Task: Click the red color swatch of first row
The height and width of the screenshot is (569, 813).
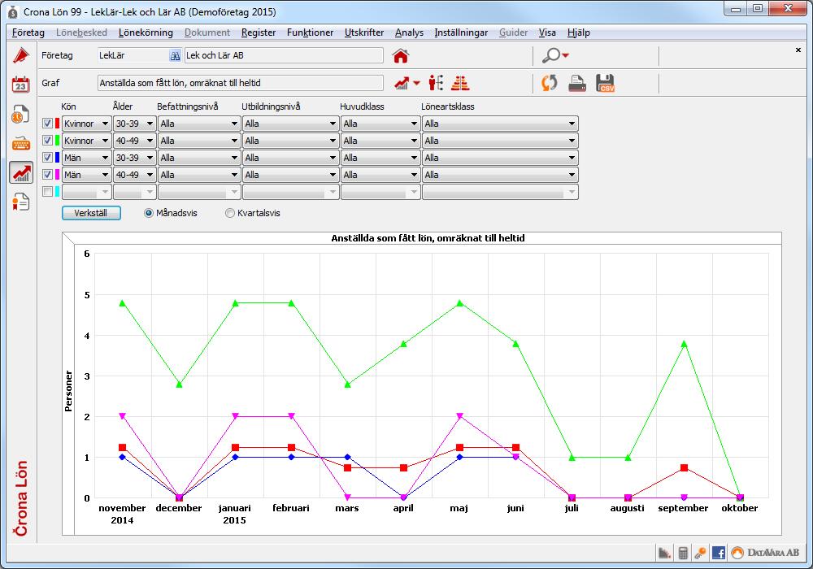Action: tap(57, 124)
